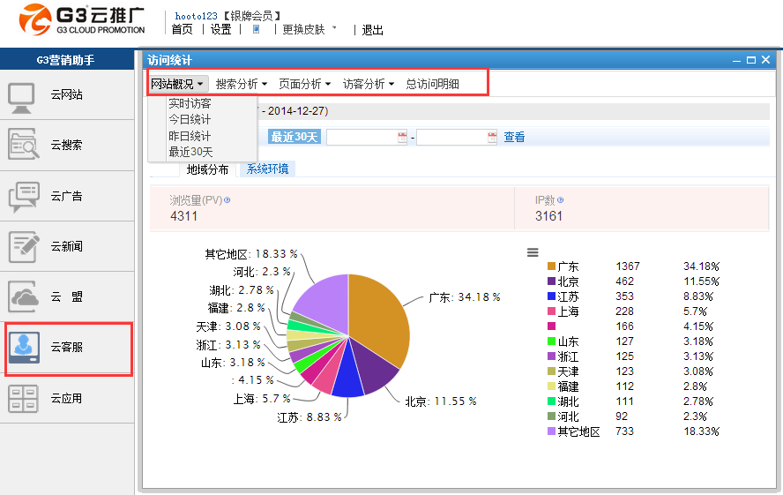Screen dimensions: 783x495
Task: Open the 云应用 grid icon
Action: pyautogui.click(x=23, y=399)
